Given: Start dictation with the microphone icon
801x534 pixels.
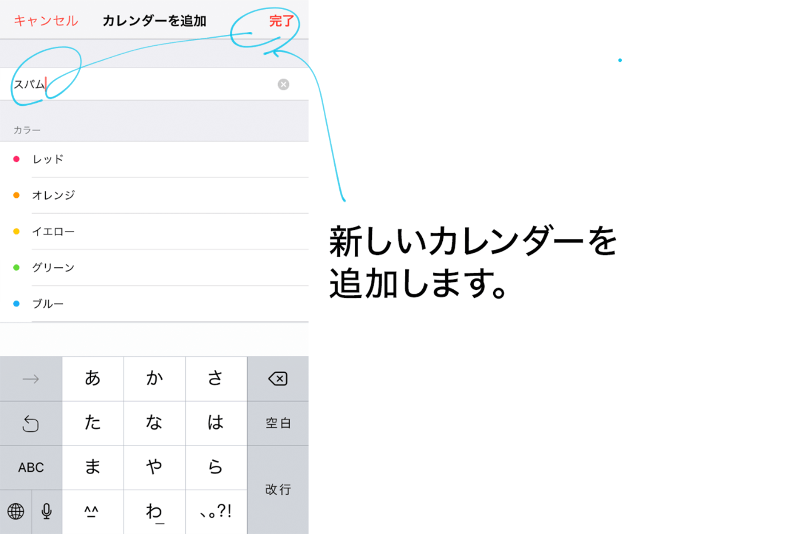Looking at the screenshot, I should click(x=47, y=511).
